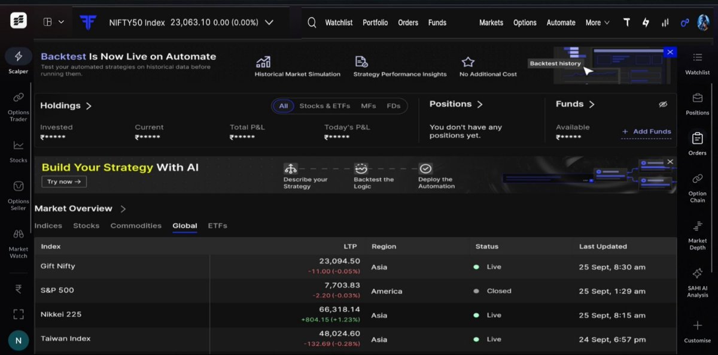Select Stocks & ETFs holdings filter
The height and width of the screenshot is (355, 718).
(x=324, y=106)
